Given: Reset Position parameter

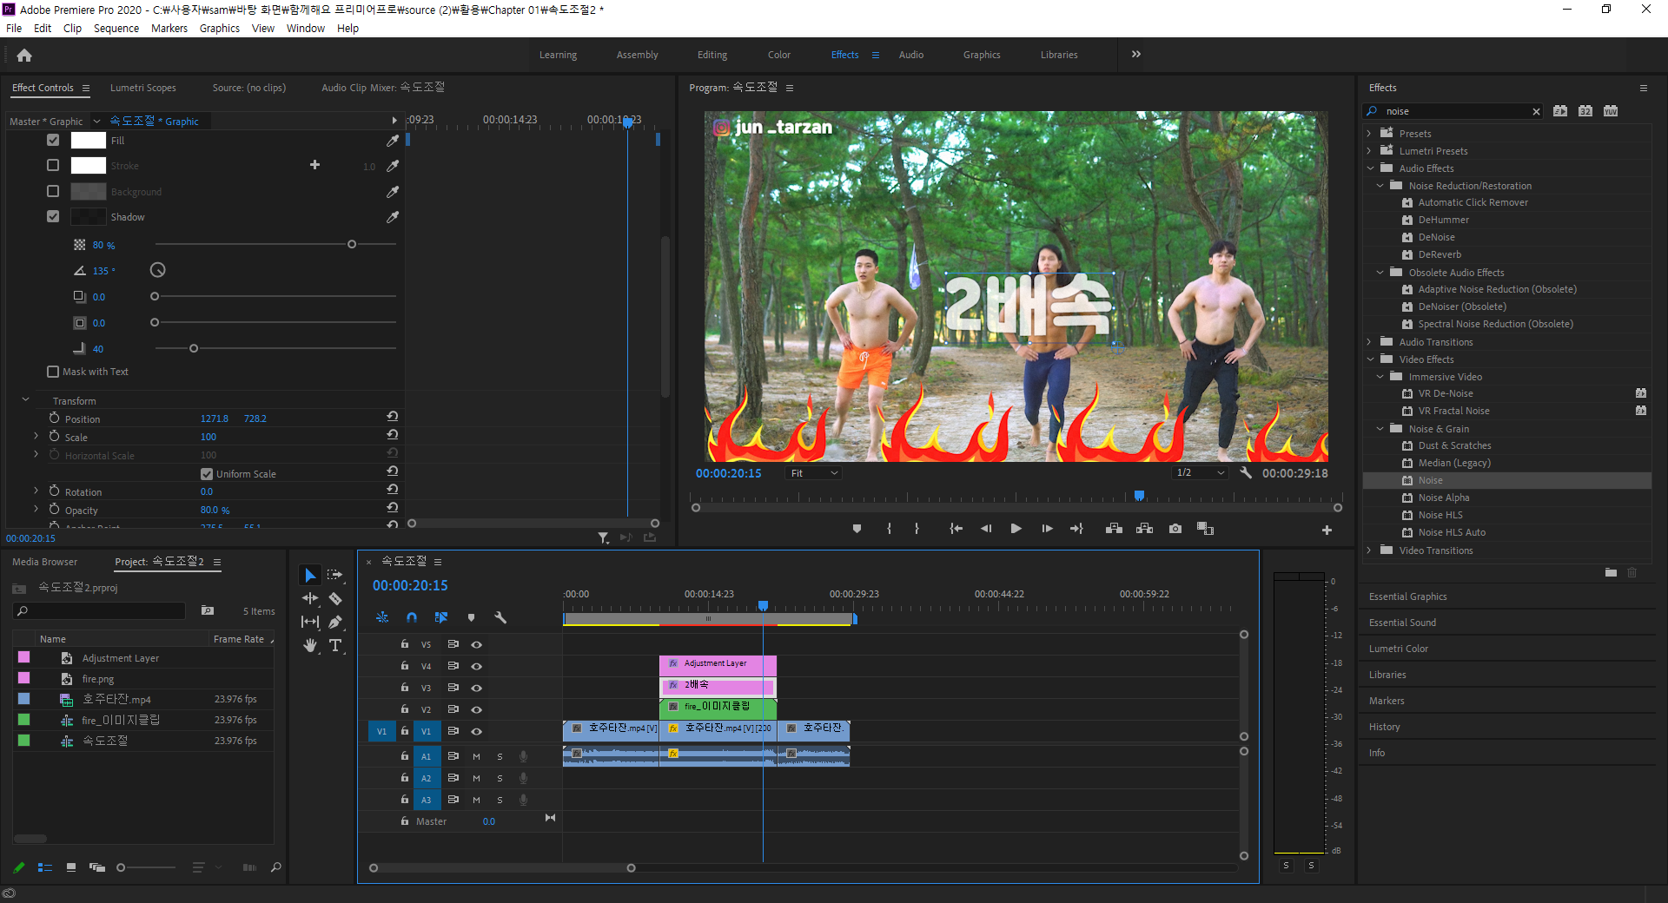Looking at the screenshot, I should tap(393, 417).
